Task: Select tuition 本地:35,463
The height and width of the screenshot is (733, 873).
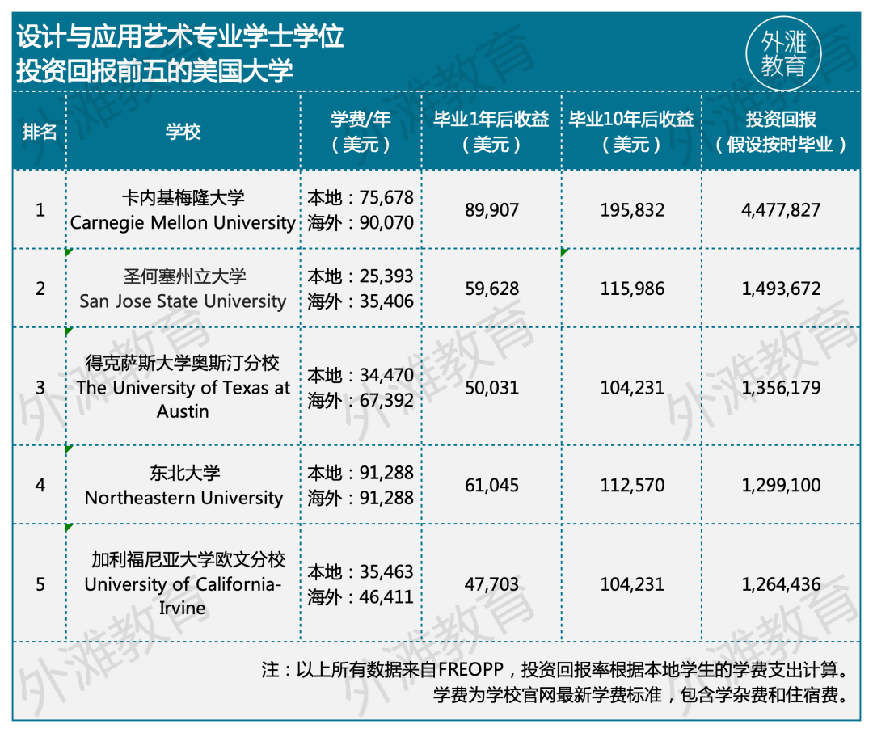Action: tap(361, 571)
